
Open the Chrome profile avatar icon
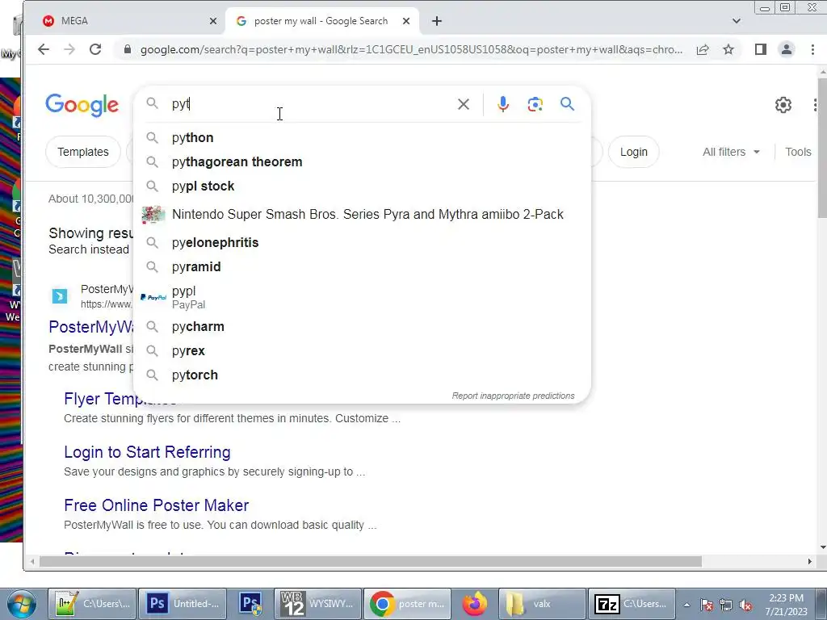[x=787, y=49]
